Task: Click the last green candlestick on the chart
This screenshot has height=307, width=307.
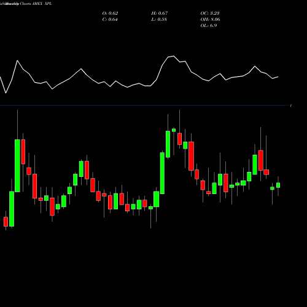Action: (278, 185)
